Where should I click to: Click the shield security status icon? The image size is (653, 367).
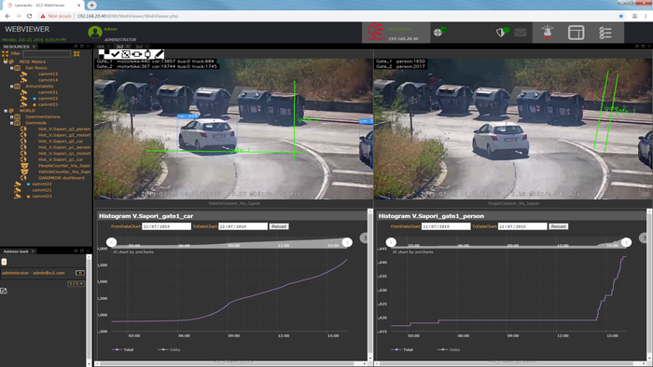[x=502, y=32]
